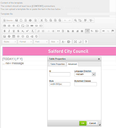Click the Save icon in editor toolbar

[16, 20]
